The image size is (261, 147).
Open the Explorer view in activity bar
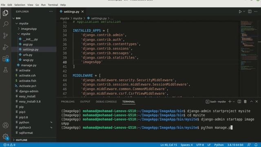tap(5, 13)
